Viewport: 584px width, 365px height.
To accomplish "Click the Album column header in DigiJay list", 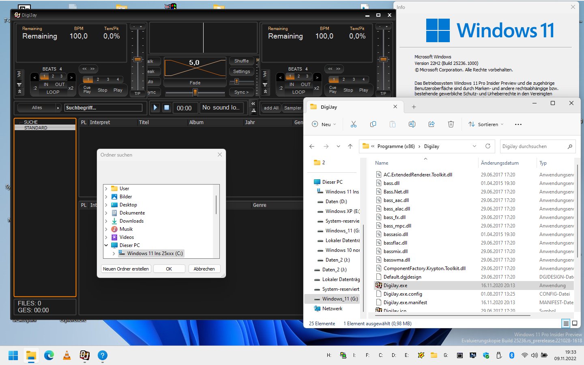I will (x=196, y=122).
